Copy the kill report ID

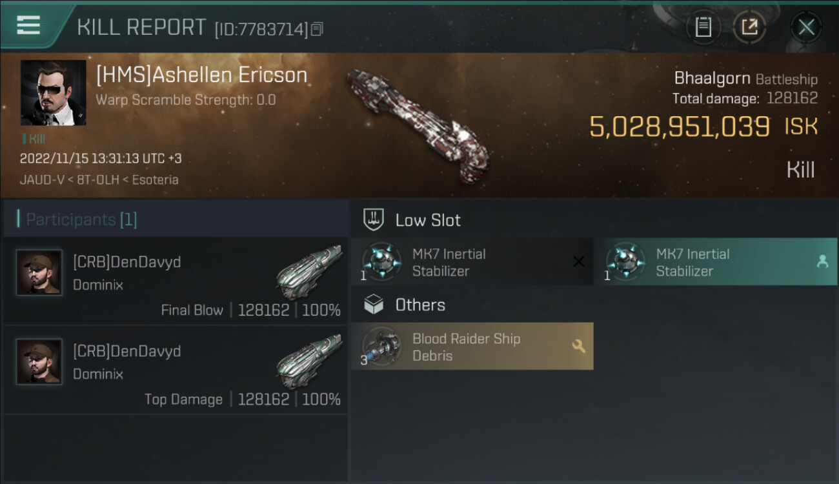coord(317,29)
